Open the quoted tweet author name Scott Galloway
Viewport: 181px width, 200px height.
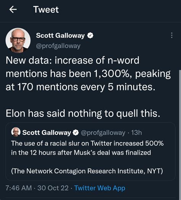(x=47, y=133)
